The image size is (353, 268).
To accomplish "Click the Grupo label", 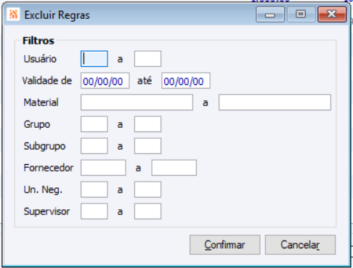I will pyautogui.click(x=37, y=125).
